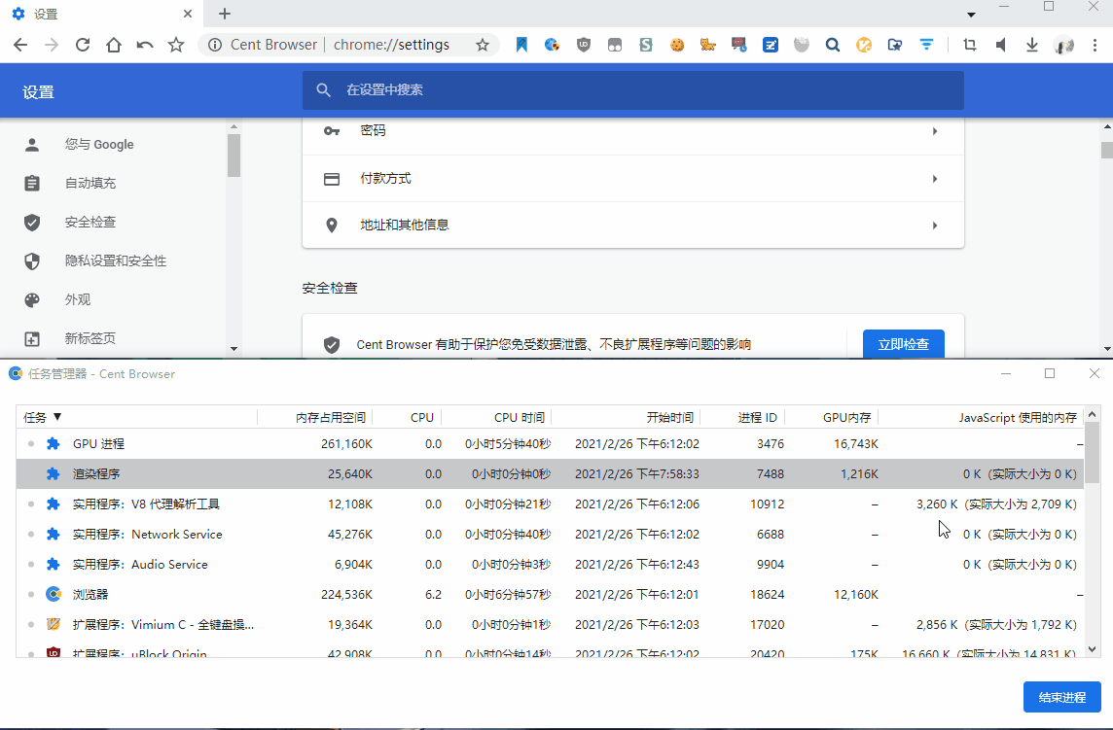The image size is (1113, 730).
Task: Open the home page button
Action: tap(114, 45)
